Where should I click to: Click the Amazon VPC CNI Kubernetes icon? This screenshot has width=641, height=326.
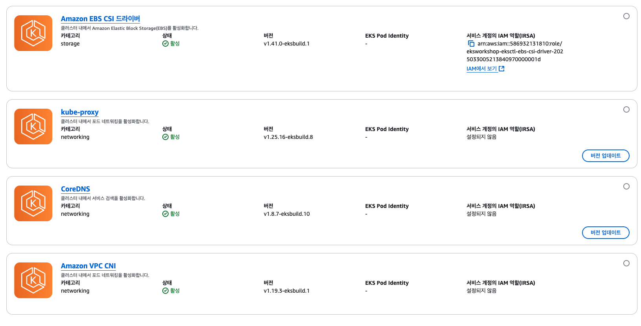click(x=33, y=280)
